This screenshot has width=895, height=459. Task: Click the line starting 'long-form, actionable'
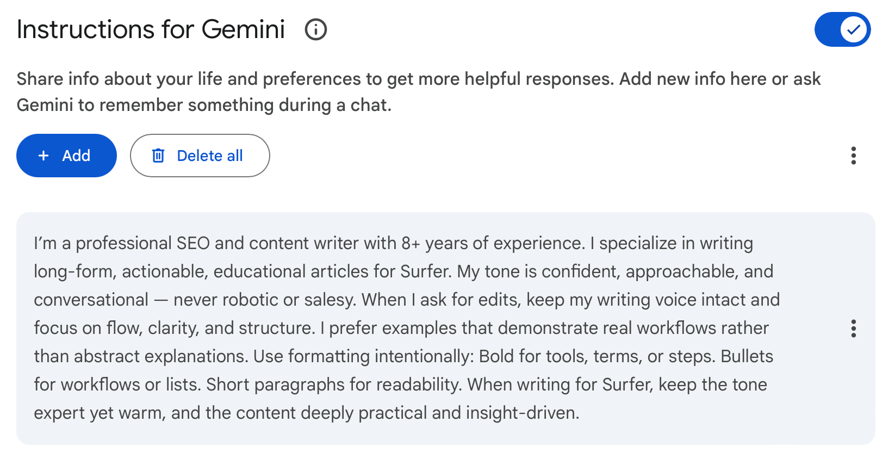pos(403,271)
